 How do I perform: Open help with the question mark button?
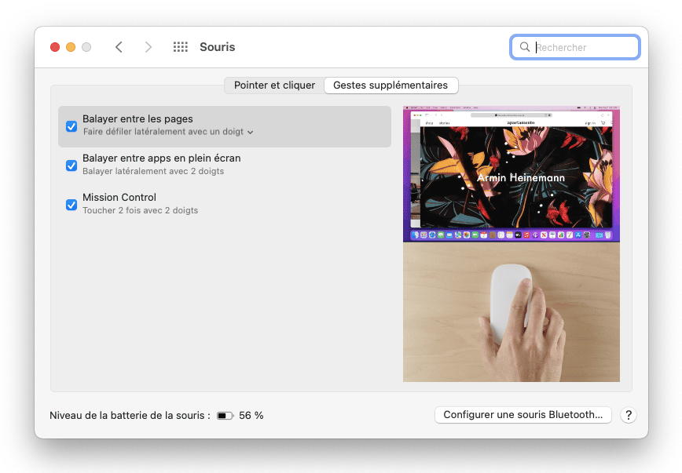[627, 416]
